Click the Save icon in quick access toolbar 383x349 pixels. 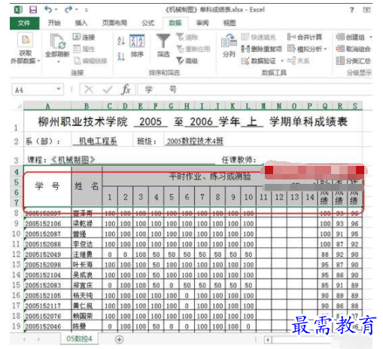[33, 10]
